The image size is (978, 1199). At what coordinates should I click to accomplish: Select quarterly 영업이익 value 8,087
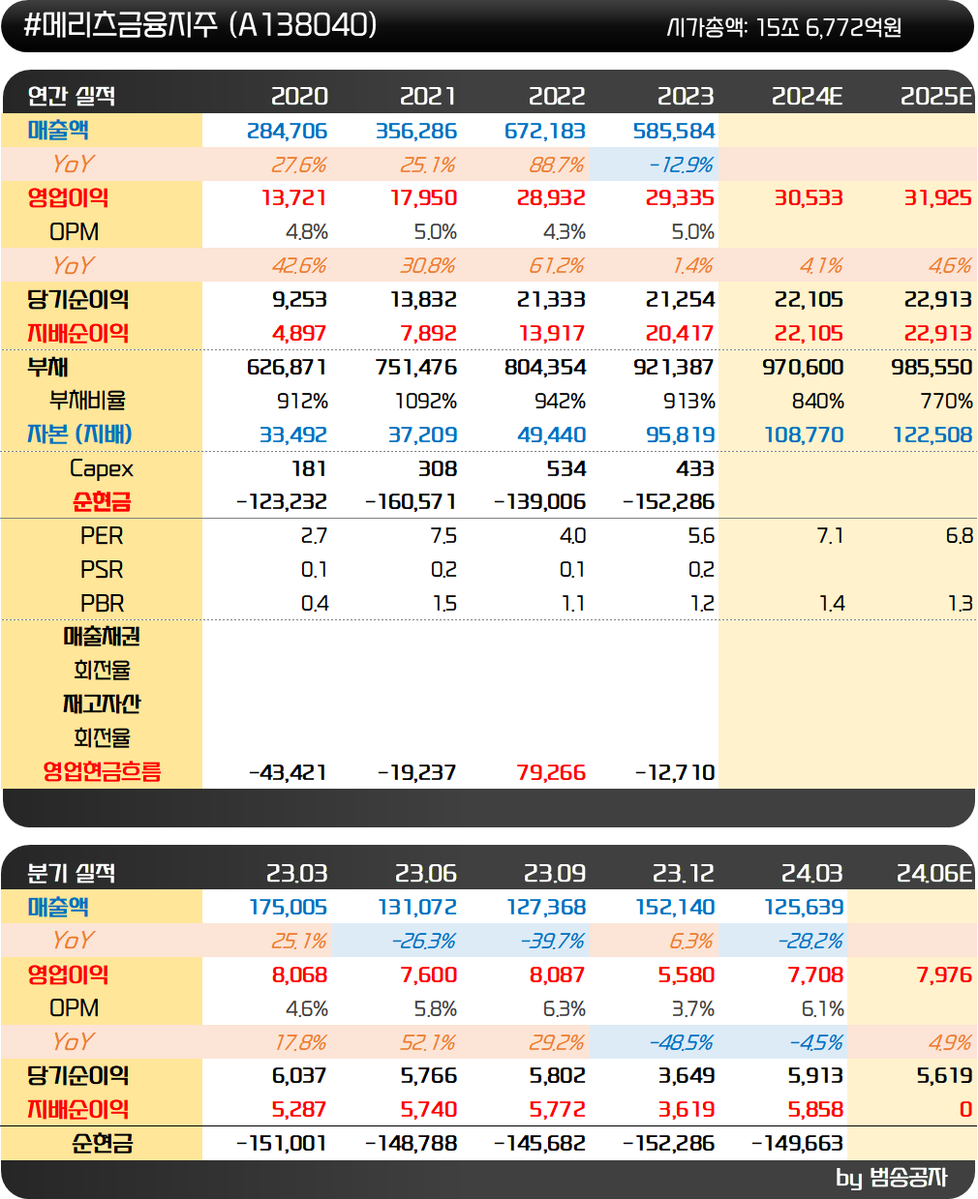[x=558, y=974]
